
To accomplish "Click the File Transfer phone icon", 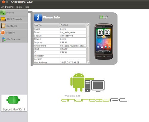I will point(4,39).
